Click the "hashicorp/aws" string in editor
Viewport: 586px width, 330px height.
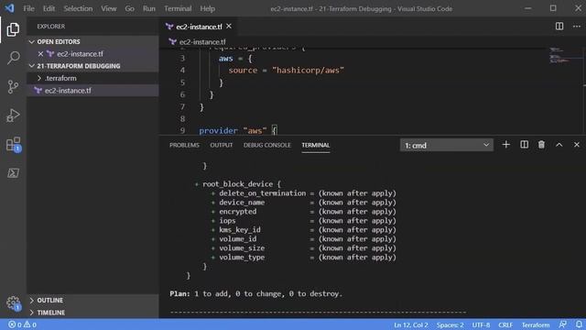(x=308, y=71)
